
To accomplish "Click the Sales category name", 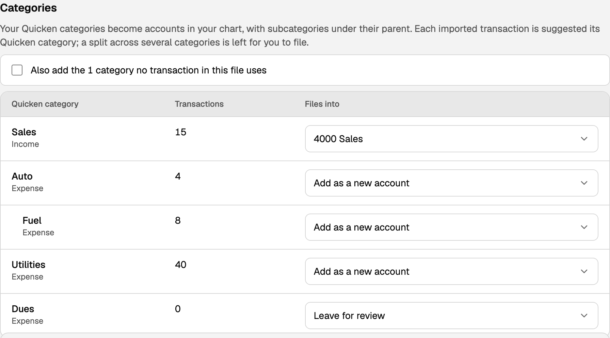I will [x=24, y=132].
